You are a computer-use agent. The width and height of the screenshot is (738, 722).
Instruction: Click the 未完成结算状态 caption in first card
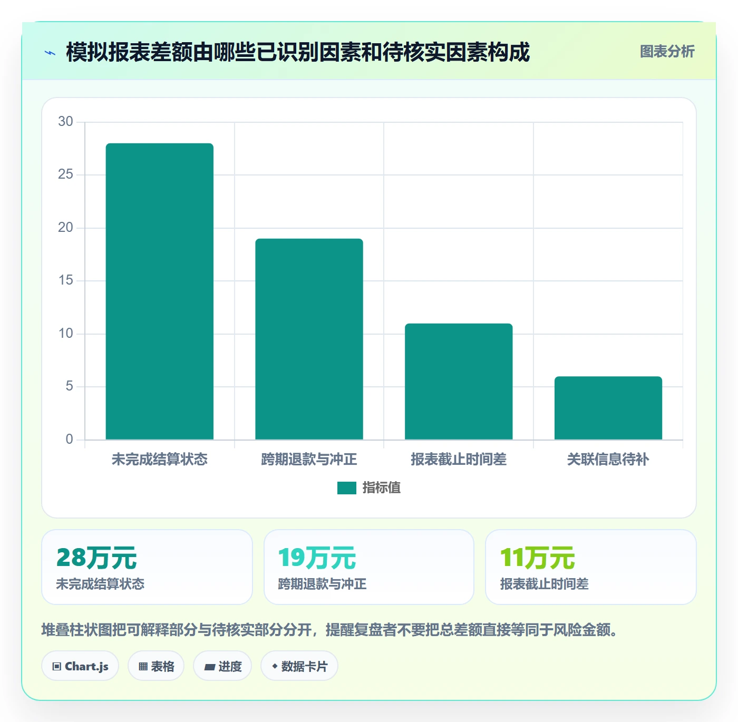tap(100, 584)
